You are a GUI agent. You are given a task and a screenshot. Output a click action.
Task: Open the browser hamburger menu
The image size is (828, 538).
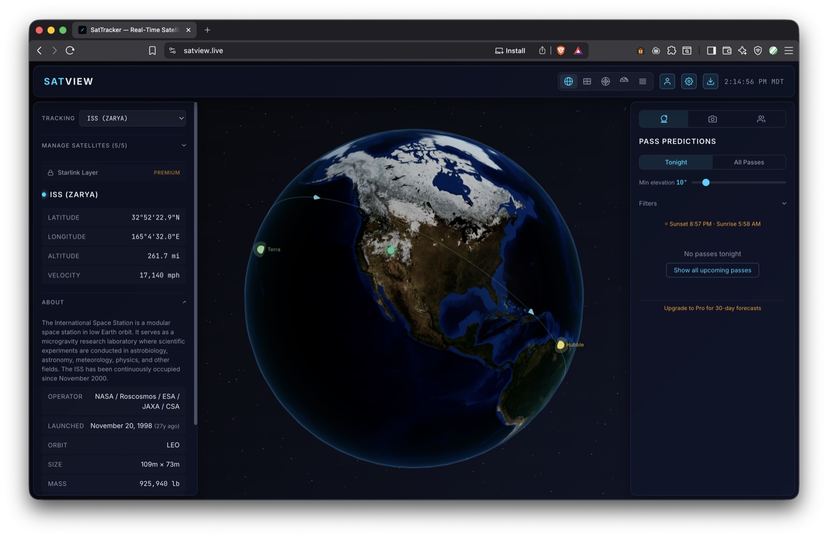[789, 50]
